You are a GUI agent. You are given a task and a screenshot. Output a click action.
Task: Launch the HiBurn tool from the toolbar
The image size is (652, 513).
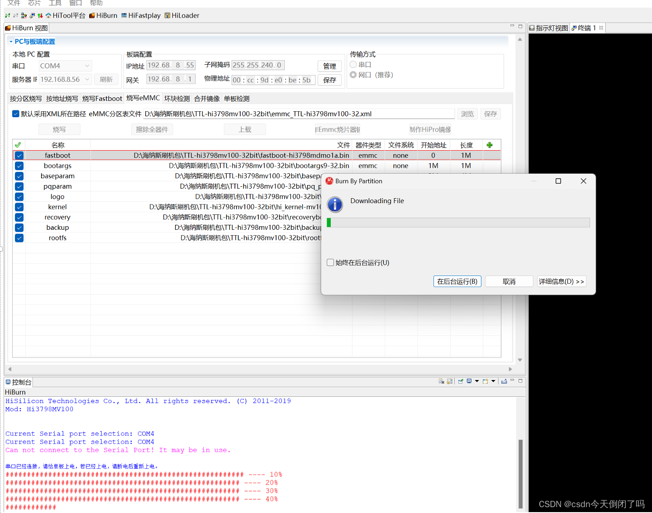point(103,15)
